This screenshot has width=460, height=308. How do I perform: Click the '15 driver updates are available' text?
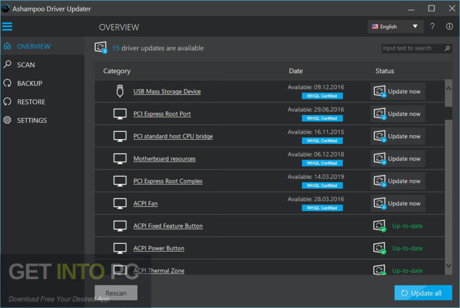click(158, 48)
